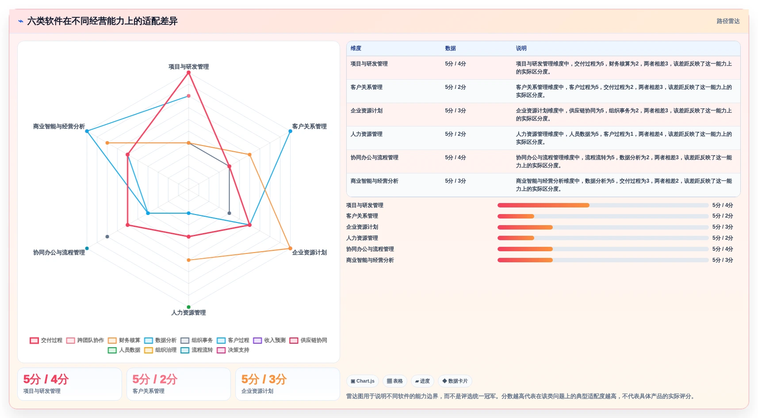
Task: Click the lightning icon beside the title
Action: 21,21
